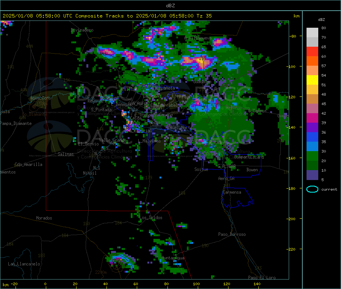The height and width of the screenshot is (289, 341).
Task: Click the 'Pampa_Diamante' place label
Action: [x=16, y=123]
